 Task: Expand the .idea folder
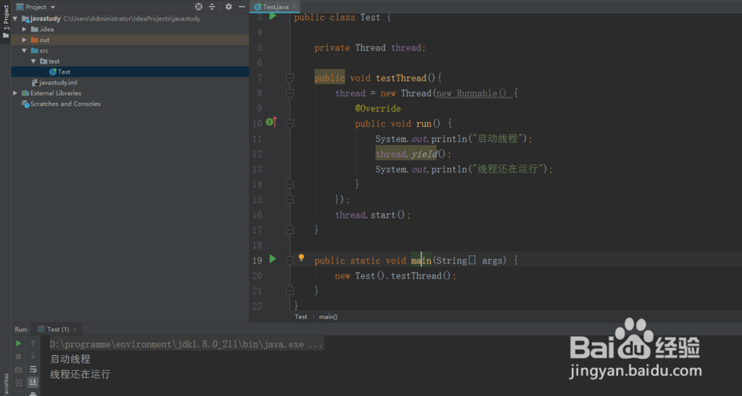tap(24, 30)
